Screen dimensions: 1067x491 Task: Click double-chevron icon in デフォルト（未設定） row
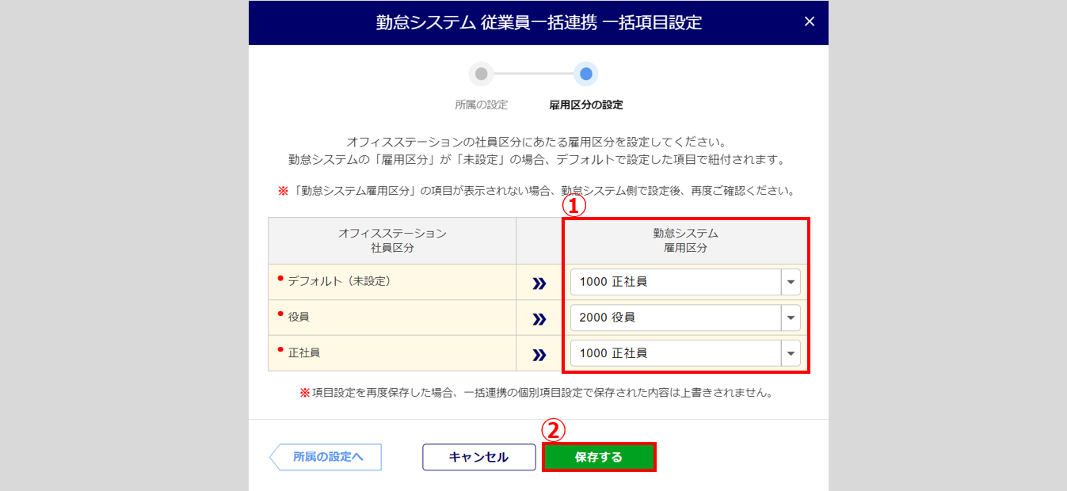(539, 283)
